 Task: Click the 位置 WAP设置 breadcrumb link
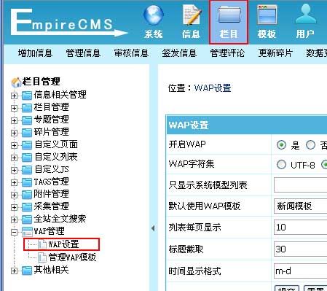[213, 88]
